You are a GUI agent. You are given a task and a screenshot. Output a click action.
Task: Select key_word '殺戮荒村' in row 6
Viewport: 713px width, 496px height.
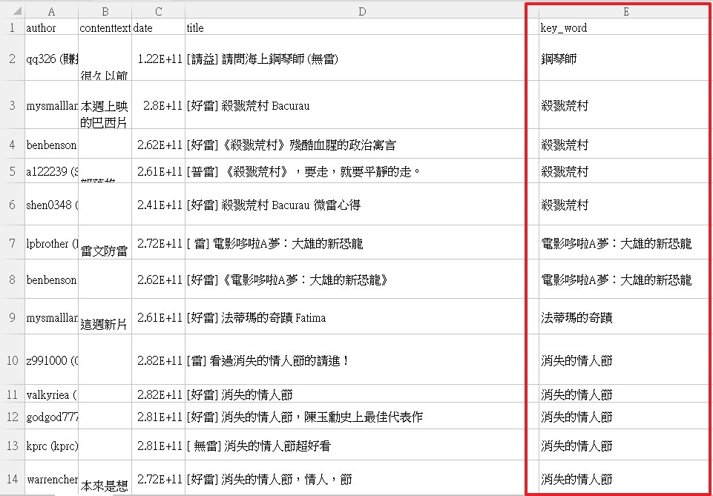pyautogui.click(x=625, y=204)
